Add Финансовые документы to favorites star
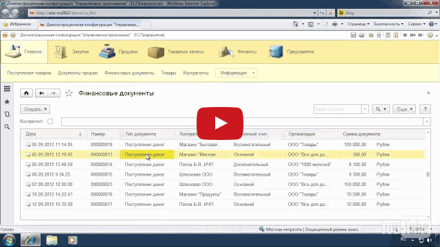Image resolution: width=440 pixels, height=247 pixels. pyautogui.click(x=69, y=93)
